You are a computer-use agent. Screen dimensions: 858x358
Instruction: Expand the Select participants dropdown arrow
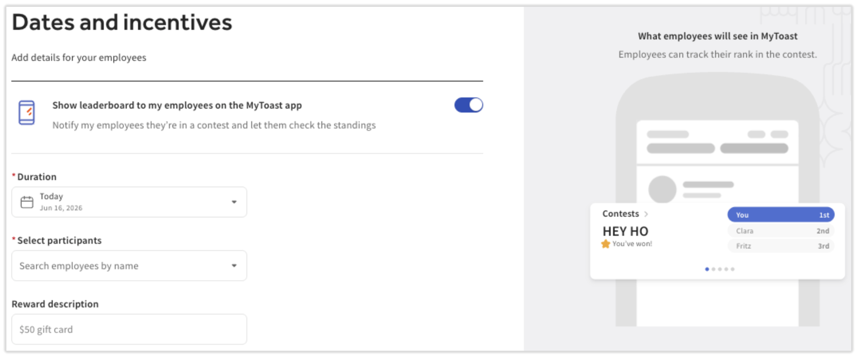click(x=234, y=265)
